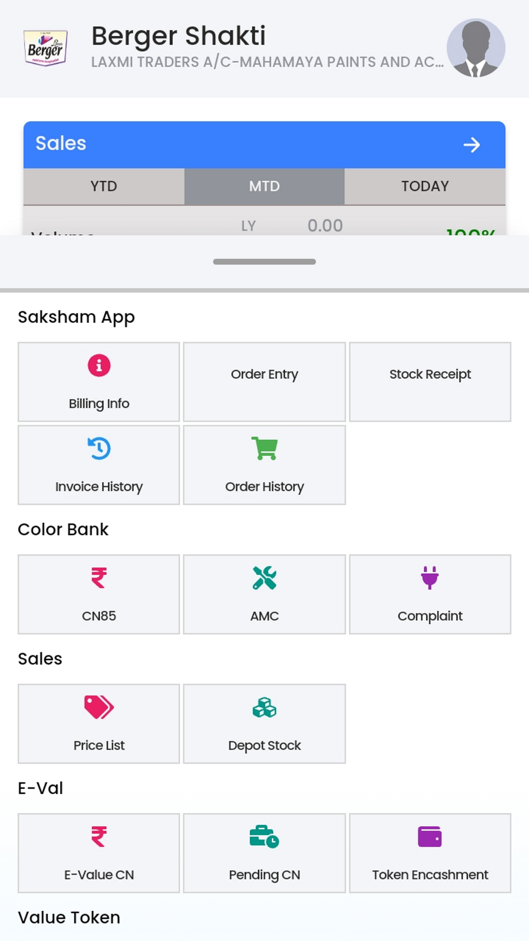Tap the Berger logo
Viewport: 529px width, 941px height.
click(x=46, y=48)
